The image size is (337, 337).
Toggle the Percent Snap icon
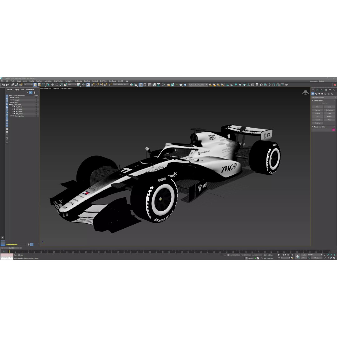click(101, 85)
